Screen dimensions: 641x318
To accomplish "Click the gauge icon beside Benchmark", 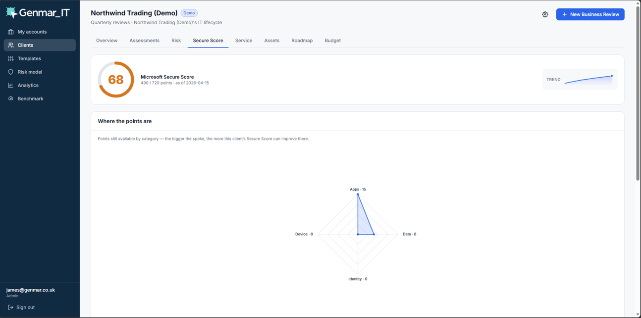I will 11,98.
